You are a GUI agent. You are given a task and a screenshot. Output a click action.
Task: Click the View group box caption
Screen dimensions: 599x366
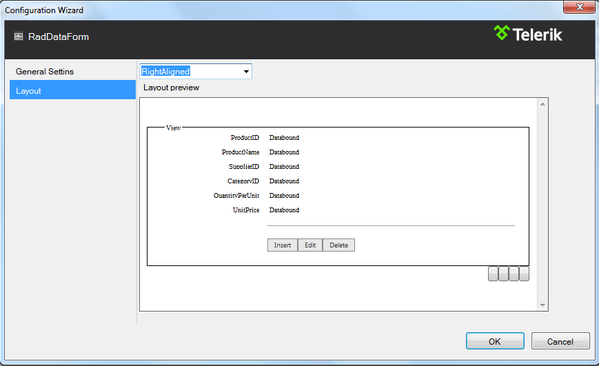(173, 128)
